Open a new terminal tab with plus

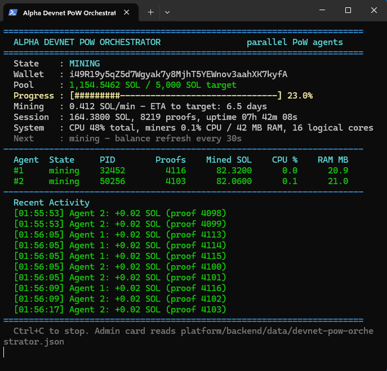151,13
